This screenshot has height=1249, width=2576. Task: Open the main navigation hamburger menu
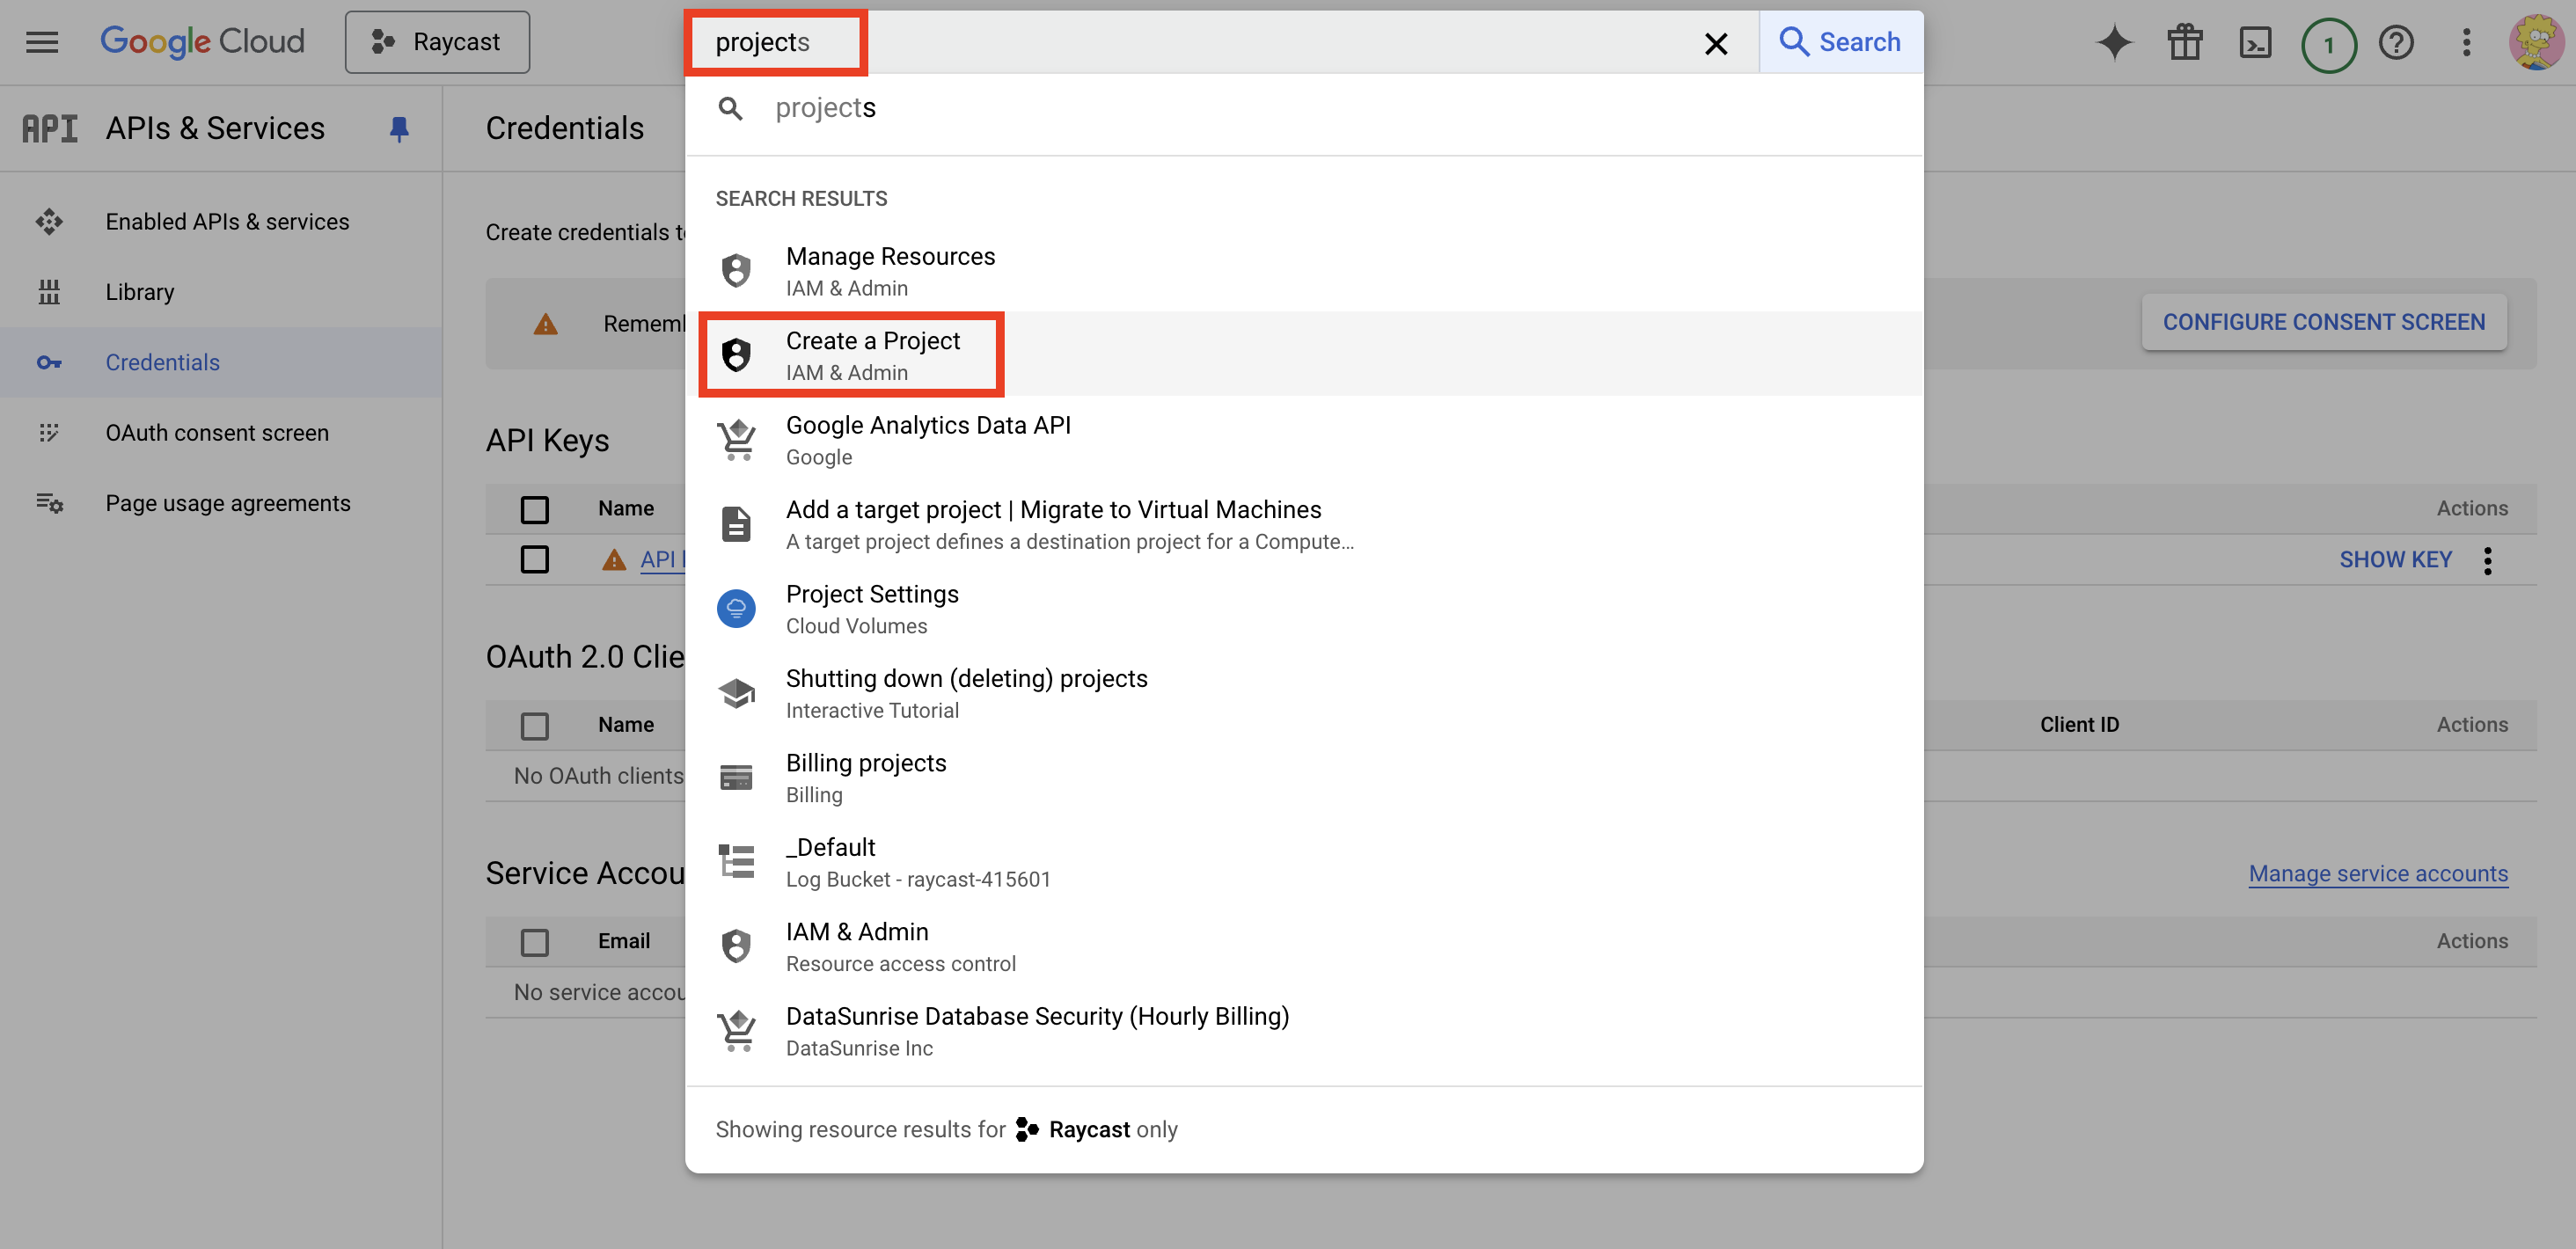pyautogui.click(x=42, y=42)
